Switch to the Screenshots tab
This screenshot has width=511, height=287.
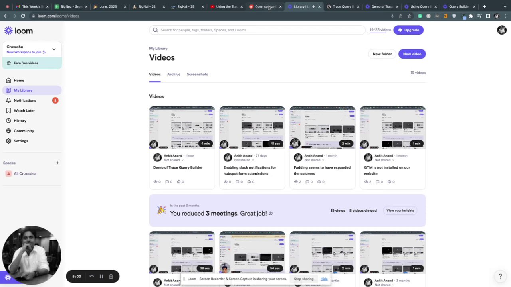[x=197, y=74]
